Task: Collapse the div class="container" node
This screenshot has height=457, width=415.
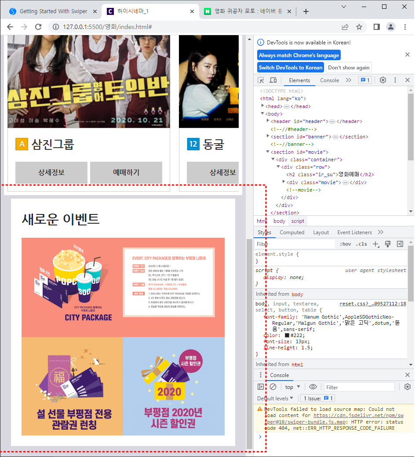Action: 273,160
